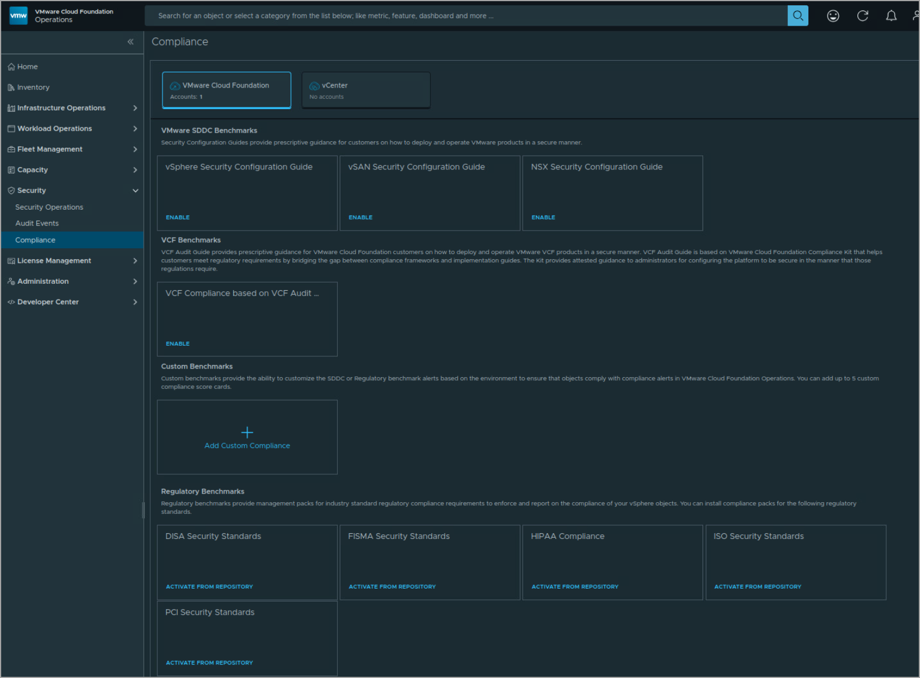The height and width of the screenshot is (678, 920).
Task: Click the search magnifier button
Action: pos(798,16)
